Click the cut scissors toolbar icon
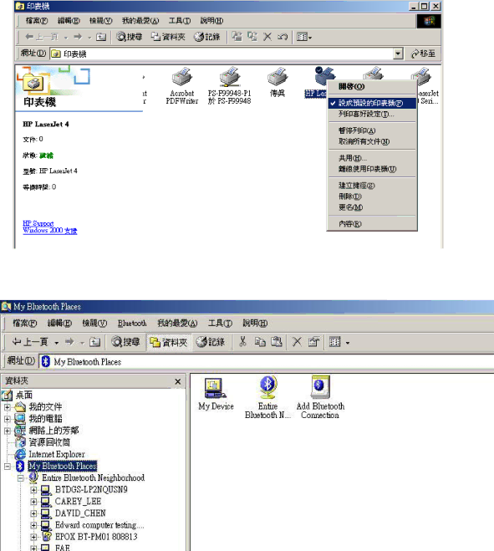The width and height of the screenshot is (494, 551). tap(242, 342)
